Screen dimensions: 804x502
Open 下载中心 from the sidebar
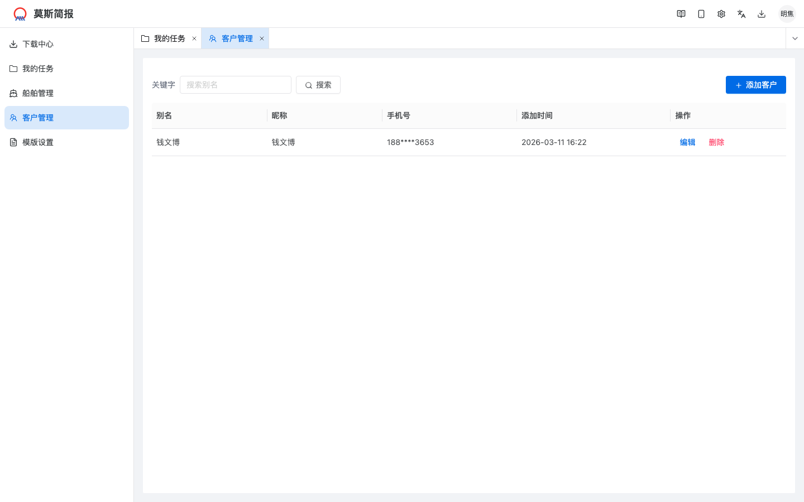[x=37, y=44]
